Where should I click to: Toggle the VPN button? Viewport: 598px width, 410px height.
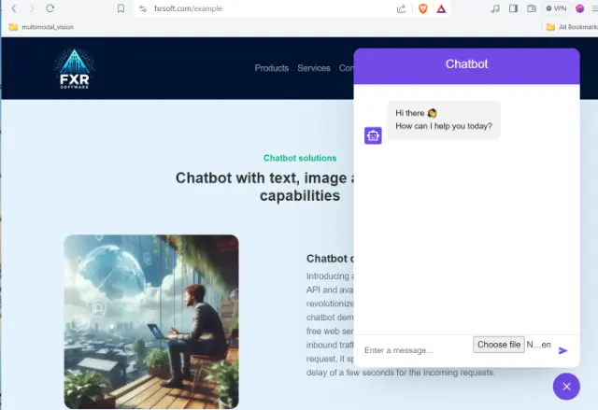coord(557,8)
